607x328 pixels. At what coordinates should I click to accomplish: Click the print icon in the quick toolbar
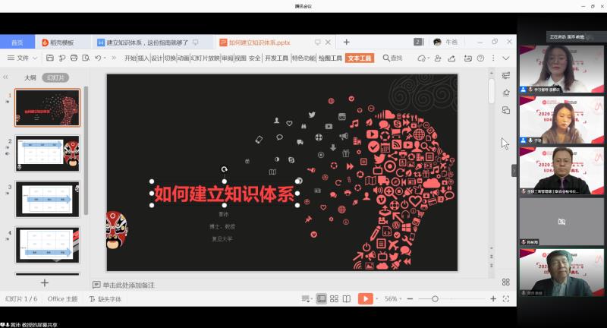click(x=74, y=58)
